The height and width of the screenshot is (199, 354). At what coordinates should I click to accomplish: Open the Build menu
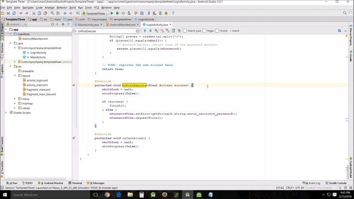coord(72,7)
